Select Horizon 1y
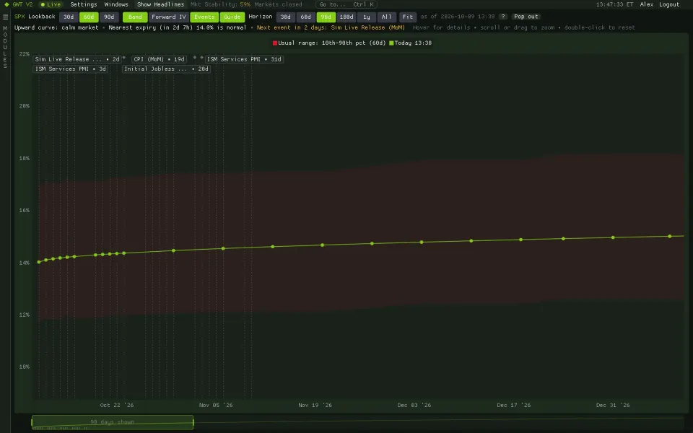The height and width of the screenshot is (433, 693). (367, 17)
